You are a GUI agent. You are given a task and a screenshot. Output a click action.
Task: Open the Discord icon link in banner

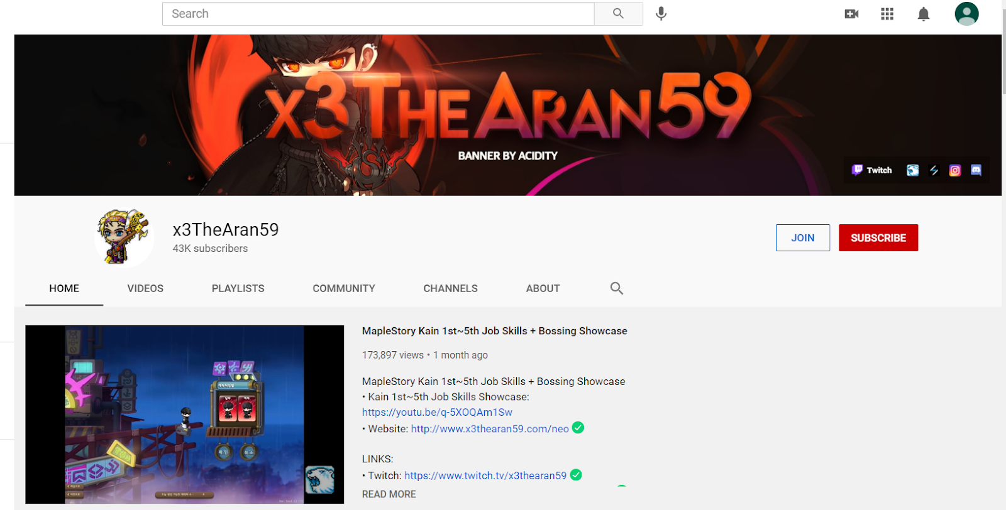(976, 170)
